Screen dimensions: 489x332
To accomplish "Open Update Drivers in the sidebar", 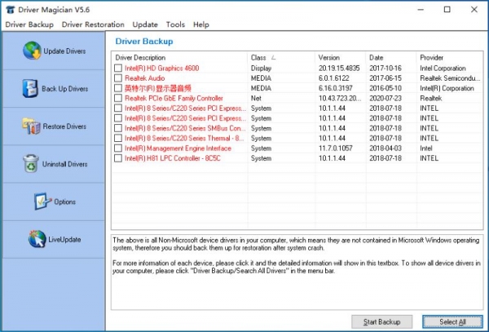I will (54, 51).
